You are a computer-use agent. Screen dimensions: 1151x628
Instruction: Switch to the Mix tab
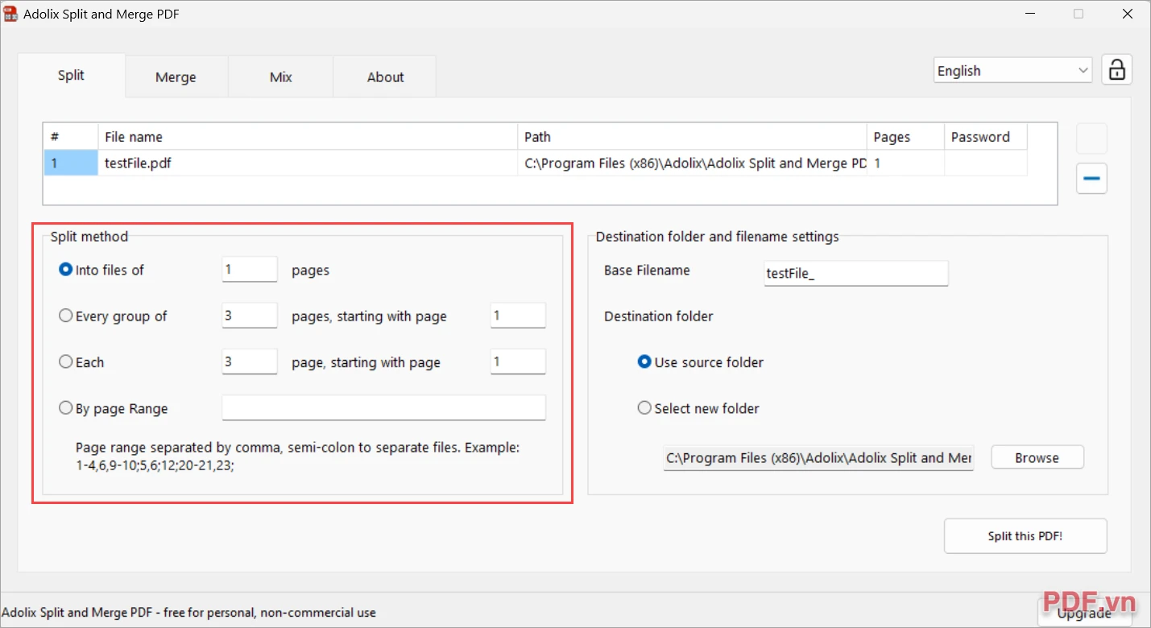280,77
